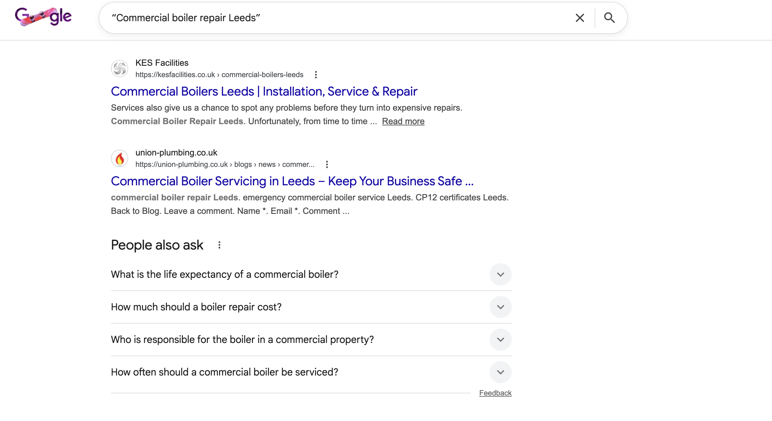Click the flame favicon next to union-plumbing.co.uk

(x=120, y=158)
